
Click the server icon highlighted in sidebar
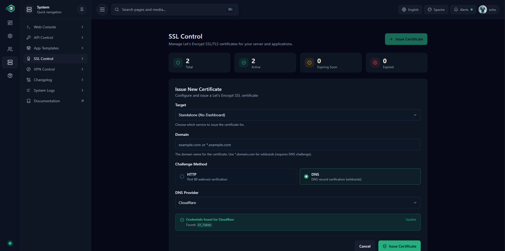[x=10, y=62]
